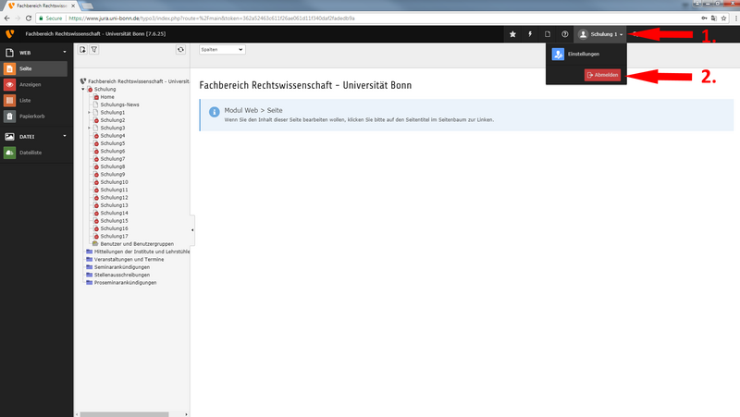
Task: Open the Anzeigen module
Action: [34, 84]
